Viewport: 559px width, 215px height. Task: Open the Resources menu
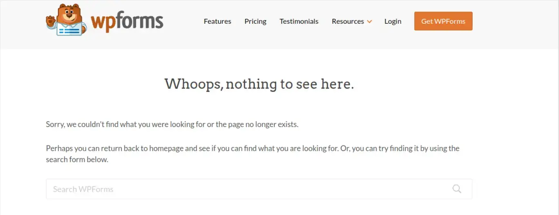pos(348,21)
